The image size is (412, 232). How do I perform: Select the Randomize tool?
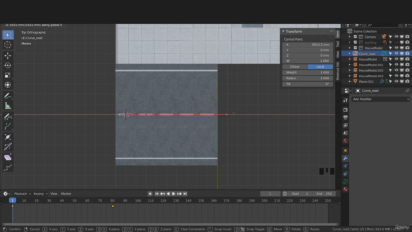pos(8,168)
